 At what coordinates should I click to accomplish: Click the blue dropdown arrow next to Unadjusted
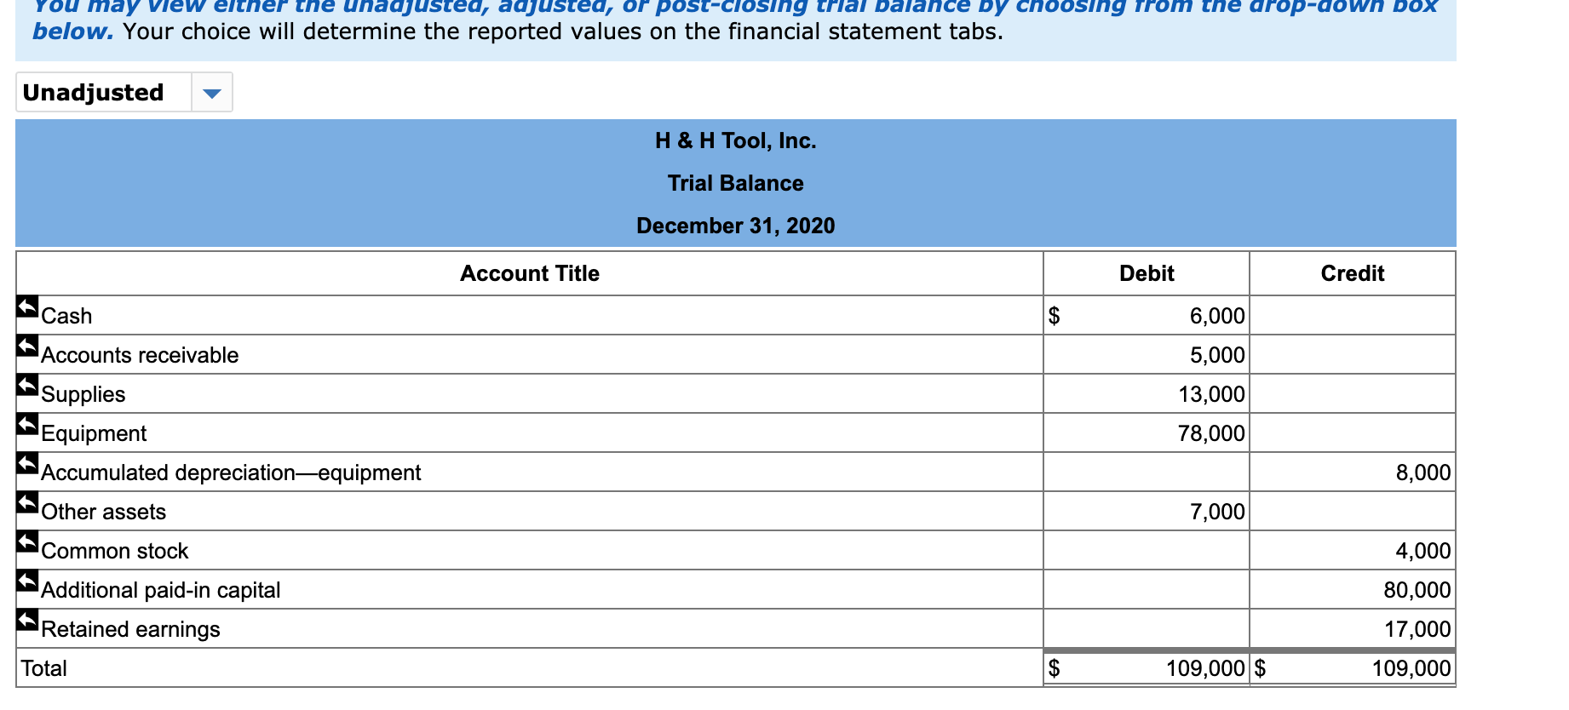(x=212, y=92)
